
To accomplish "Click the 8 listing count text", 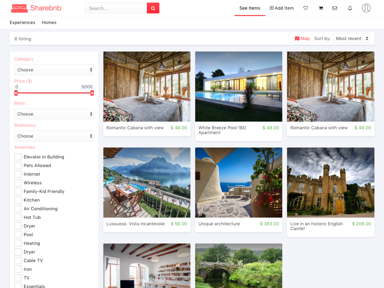I will 23,39.
